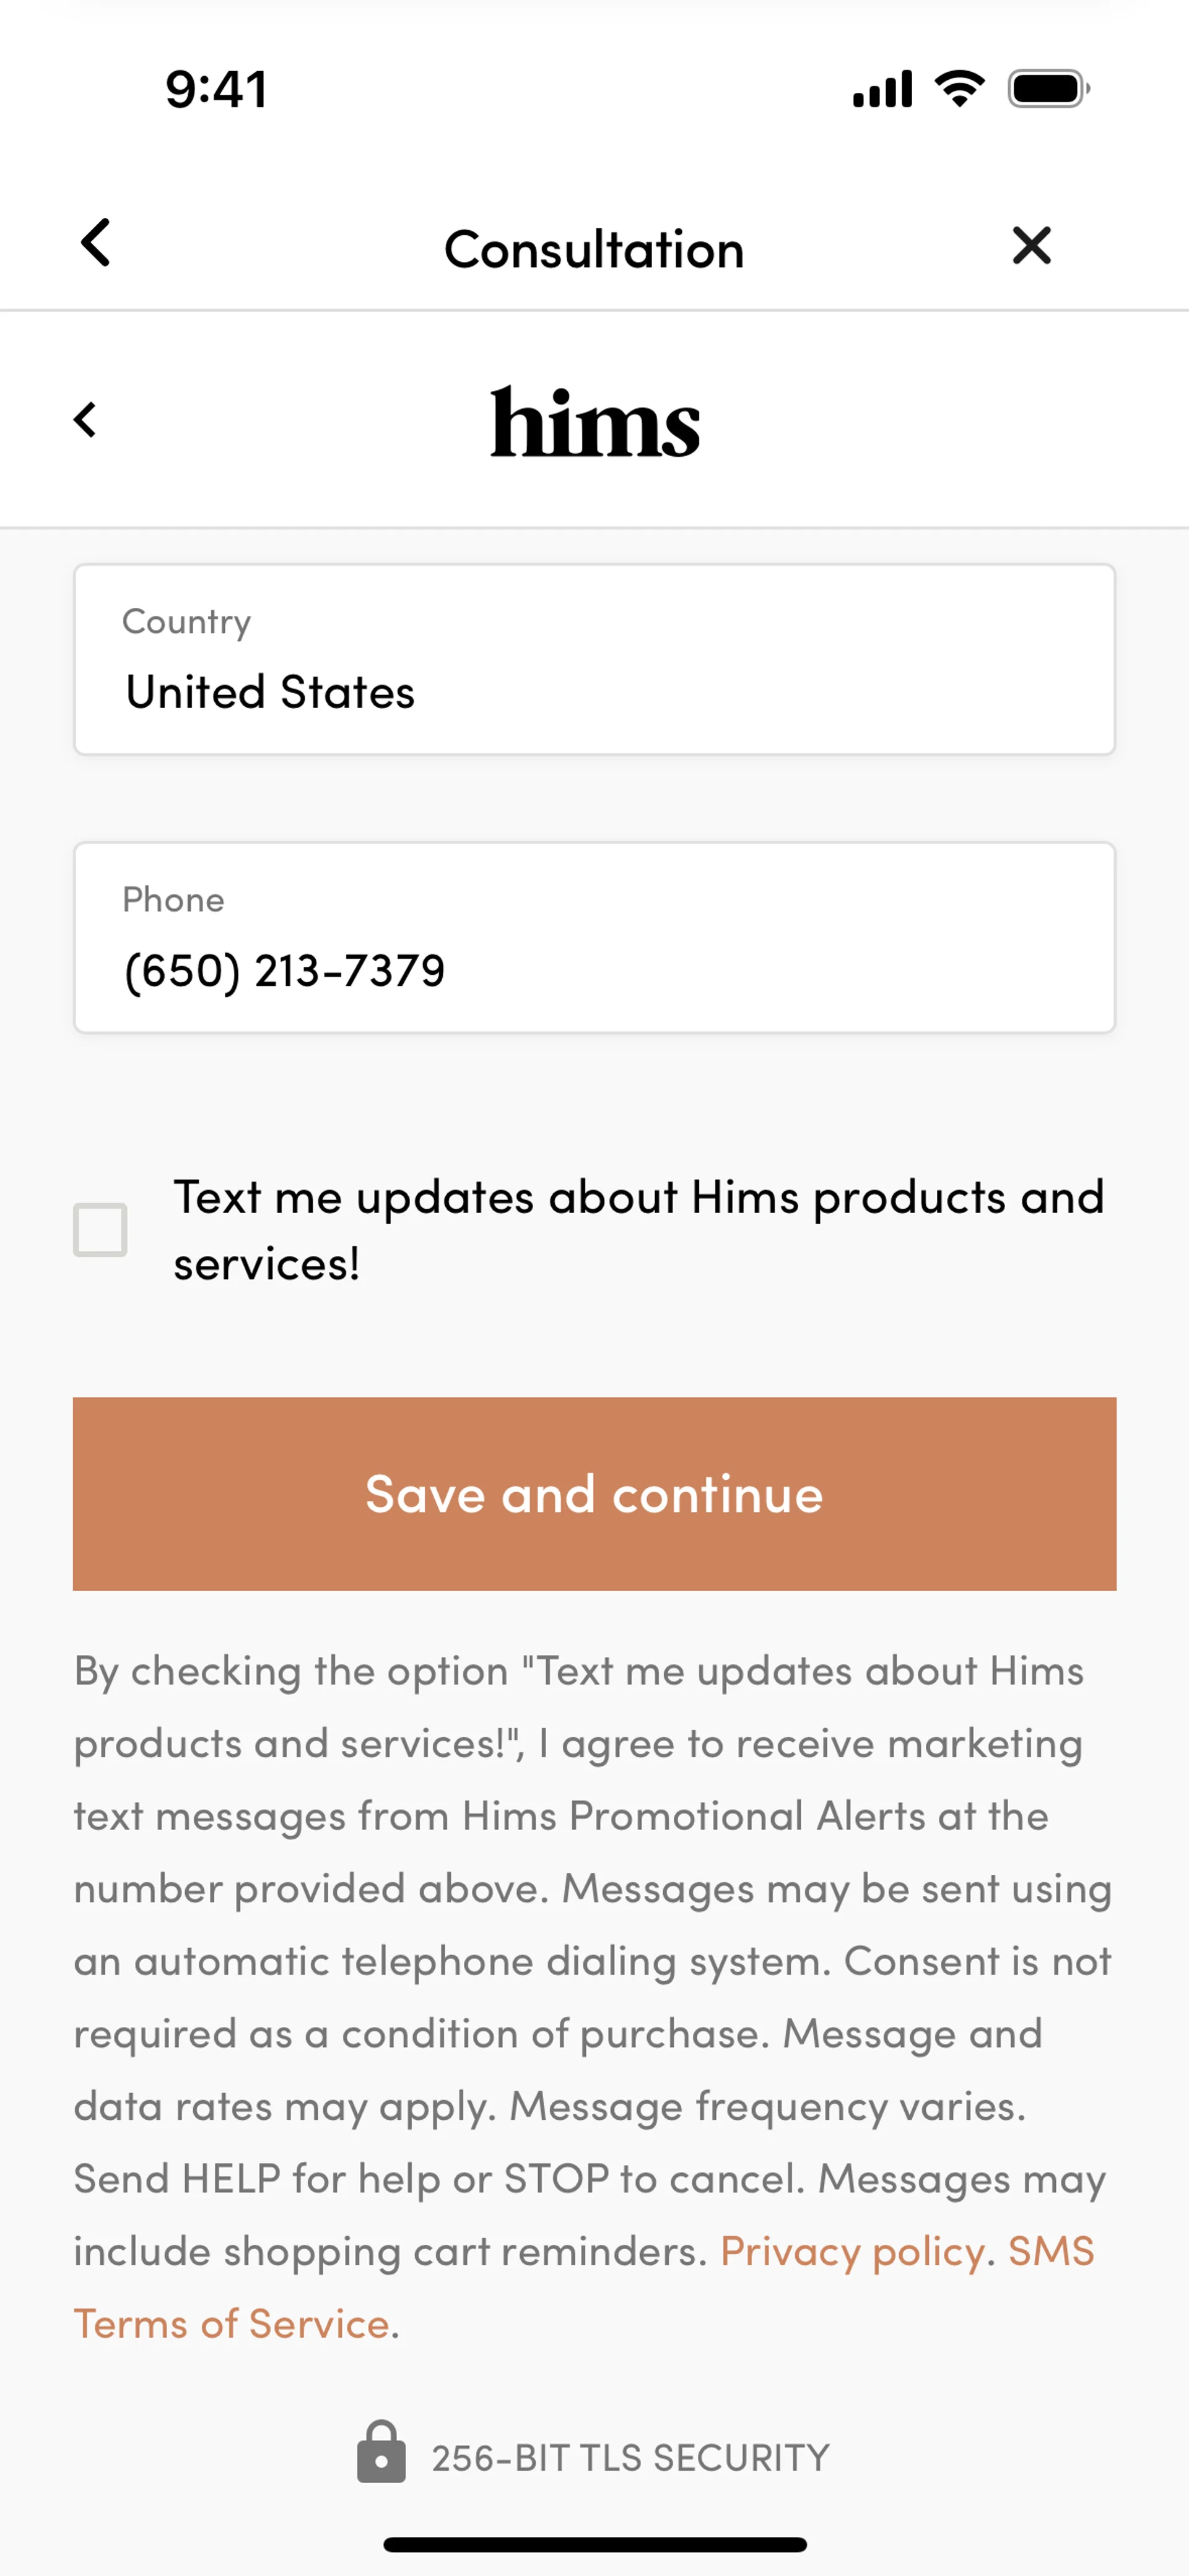This screenshot has width=1189, height=2576.
Task: Go back using the Consultation header arrow
Action: pos(96,243)
